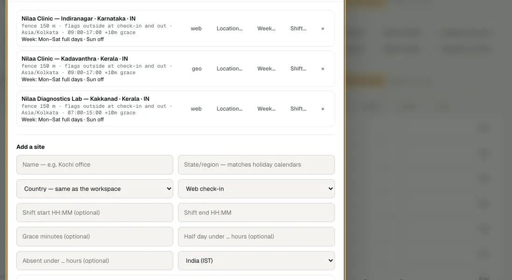Image resolution: width=512 pixels, height=280 pixels.
Task: Edit Shift times for Kadavanthra clinic
Action: tap(299, 69)
